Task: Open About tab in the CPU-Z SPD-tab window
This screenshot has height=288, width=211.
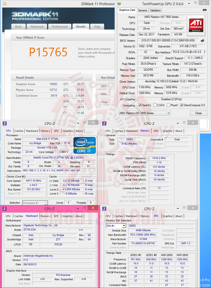Action: tap(179, 216)
